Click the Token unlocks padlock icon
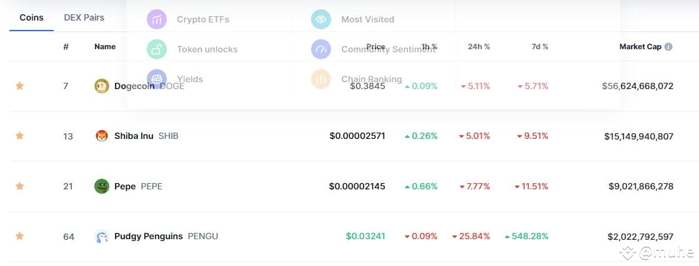 pyautogui.click(x=156, y=49)
